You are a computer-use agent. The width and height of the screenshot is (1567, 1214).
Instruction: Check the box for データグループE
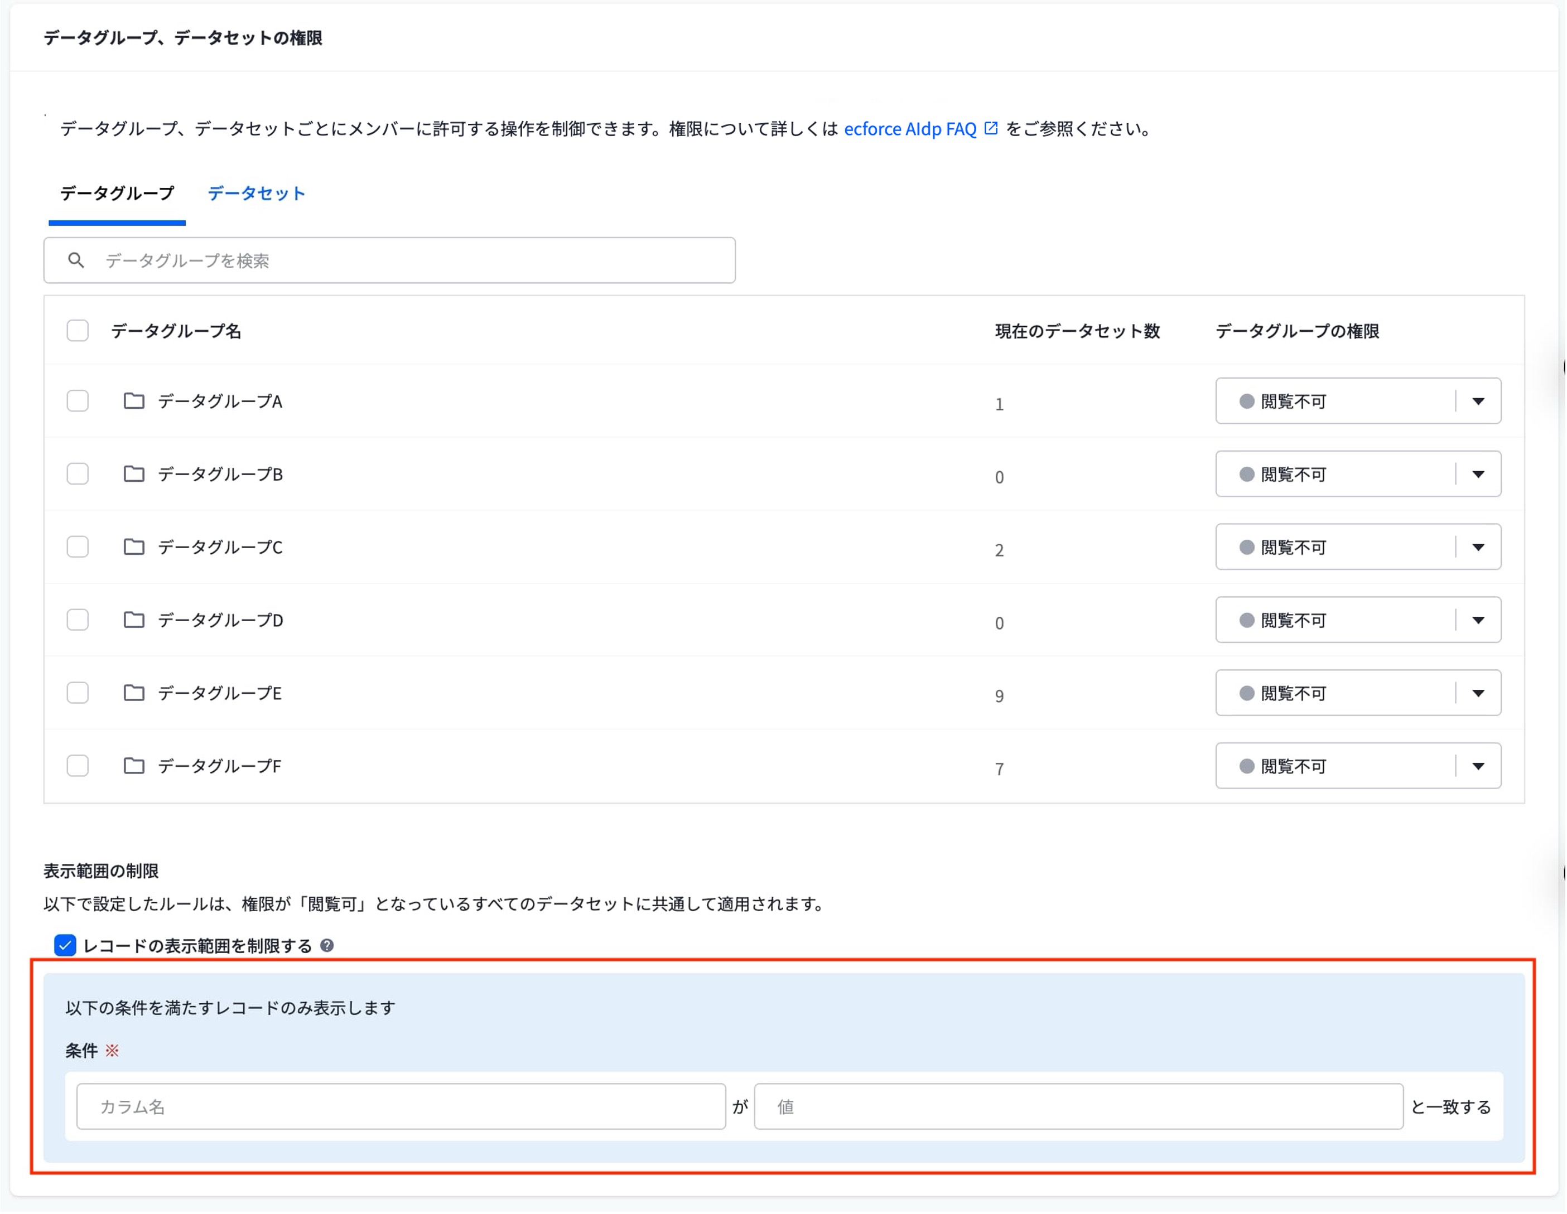click(x=78, y=693)
